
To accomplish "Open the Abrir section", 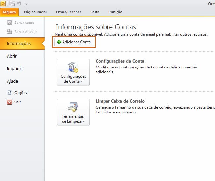I will pyautogui.click(x=12, y=56).
